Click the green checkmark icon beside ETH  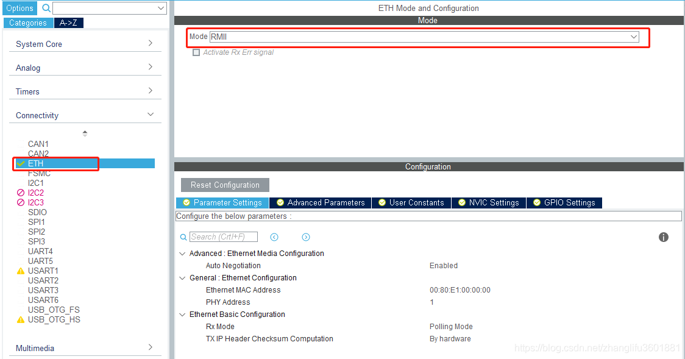[x=20, y=163]
